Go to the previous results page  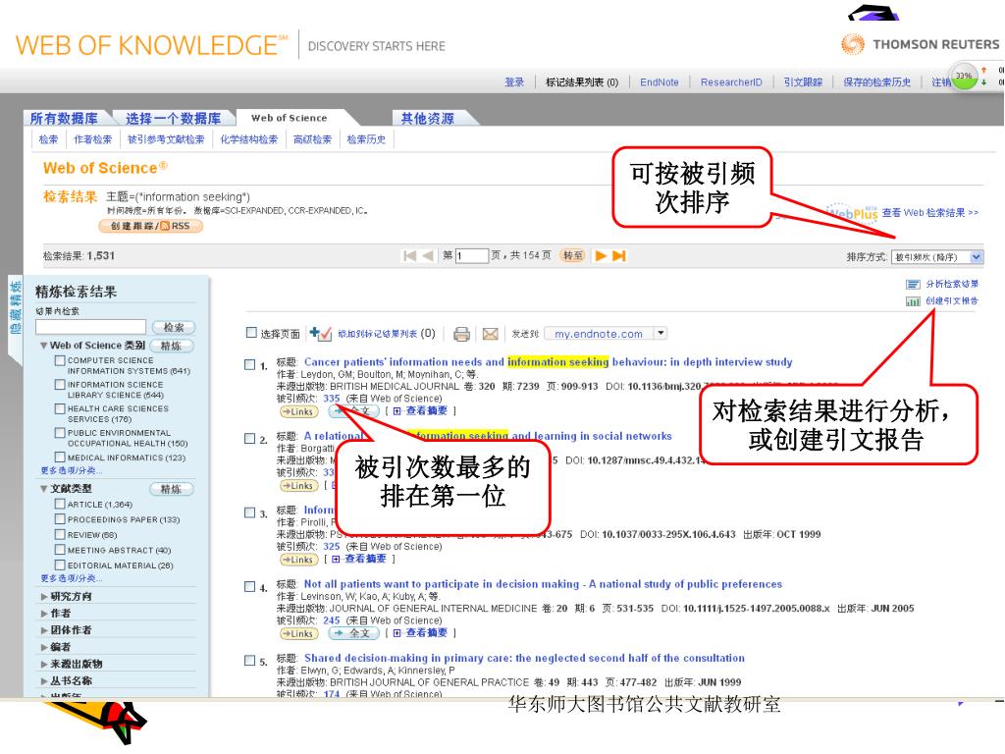(428, 256)
